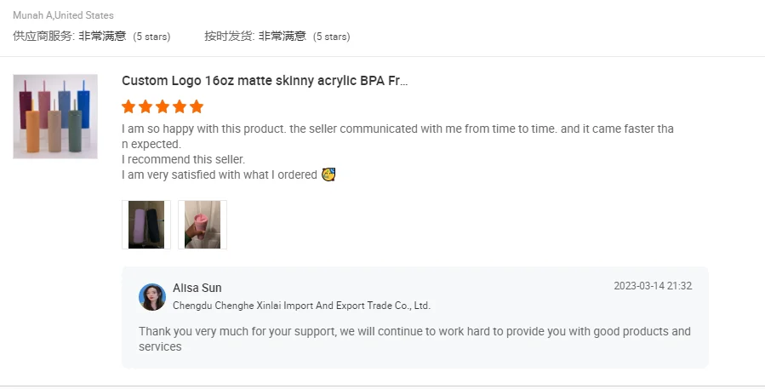Click the fourth orange rating star
This screenshot has width=765, height=389.
180,106
